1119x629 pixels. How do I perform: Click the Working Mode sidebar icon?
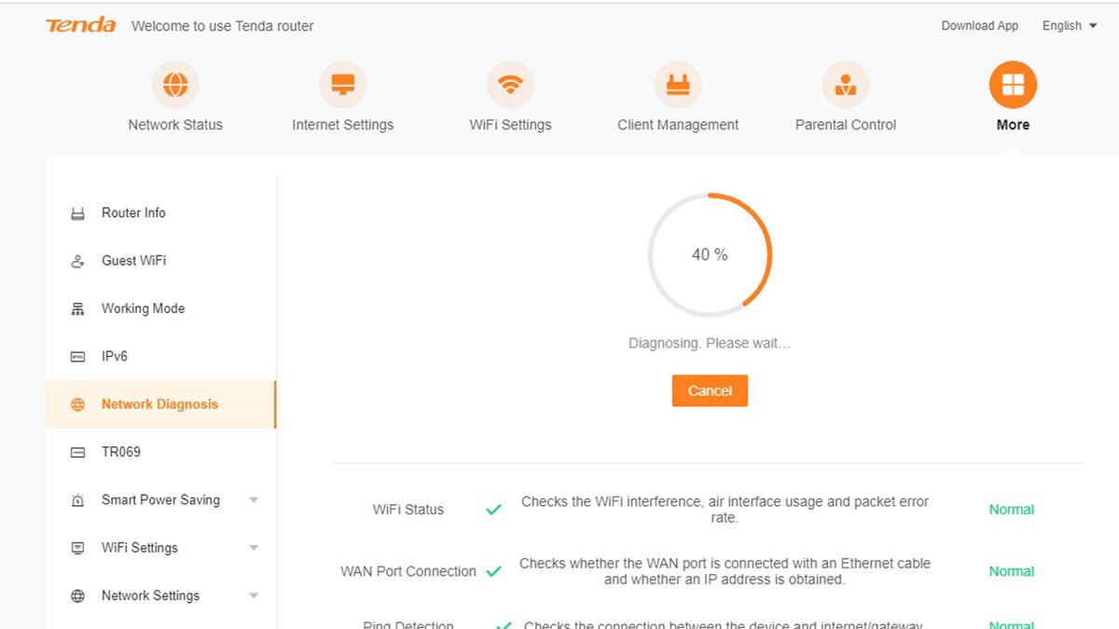coord(78,309)
